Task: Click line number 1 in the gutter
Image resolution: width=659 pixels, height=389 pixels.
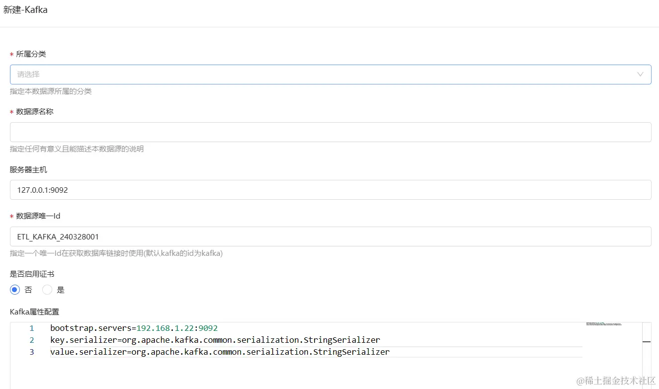Action: (32, 328)
